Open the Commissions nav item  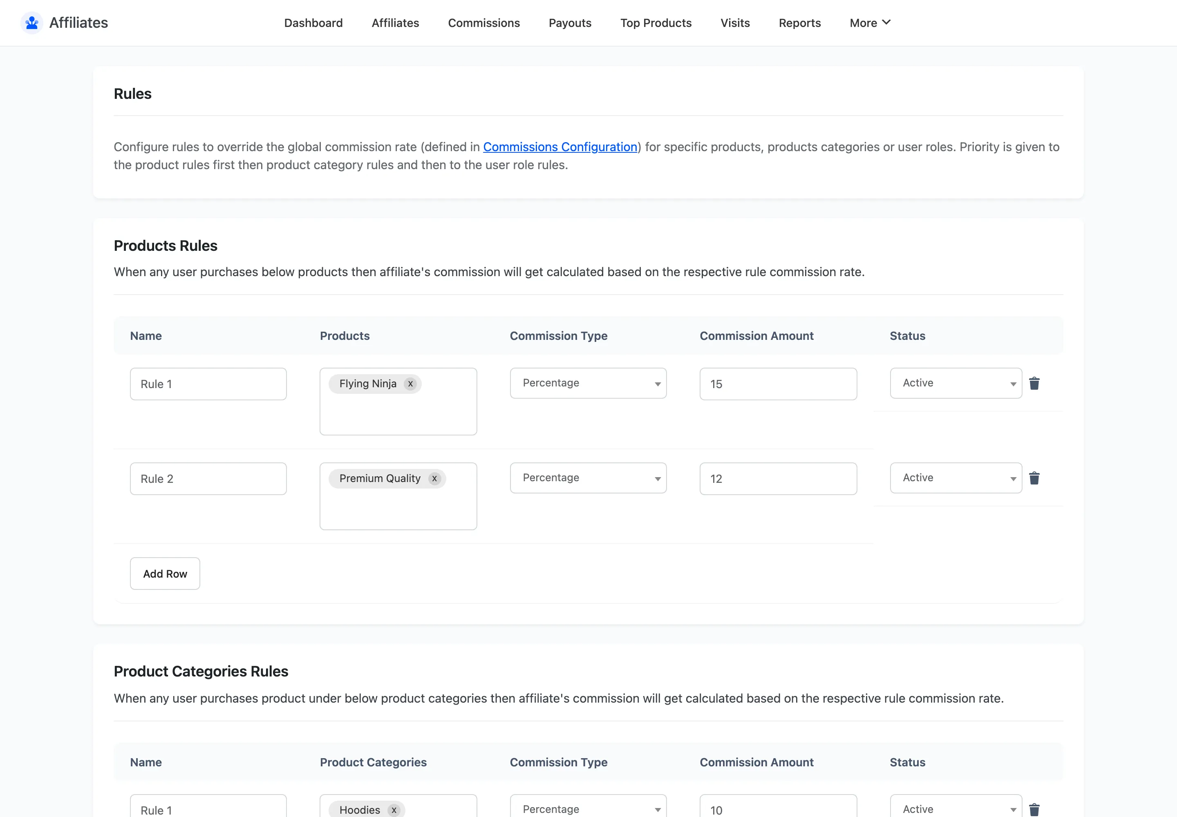tap(483, 23)
